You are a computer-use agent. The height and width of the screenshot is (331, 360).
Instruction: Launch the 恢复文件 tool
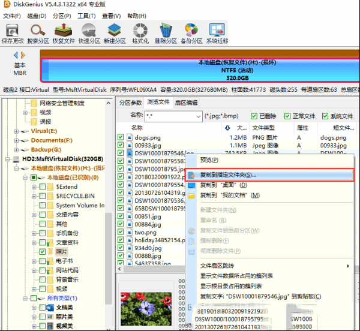click(64, 30)
